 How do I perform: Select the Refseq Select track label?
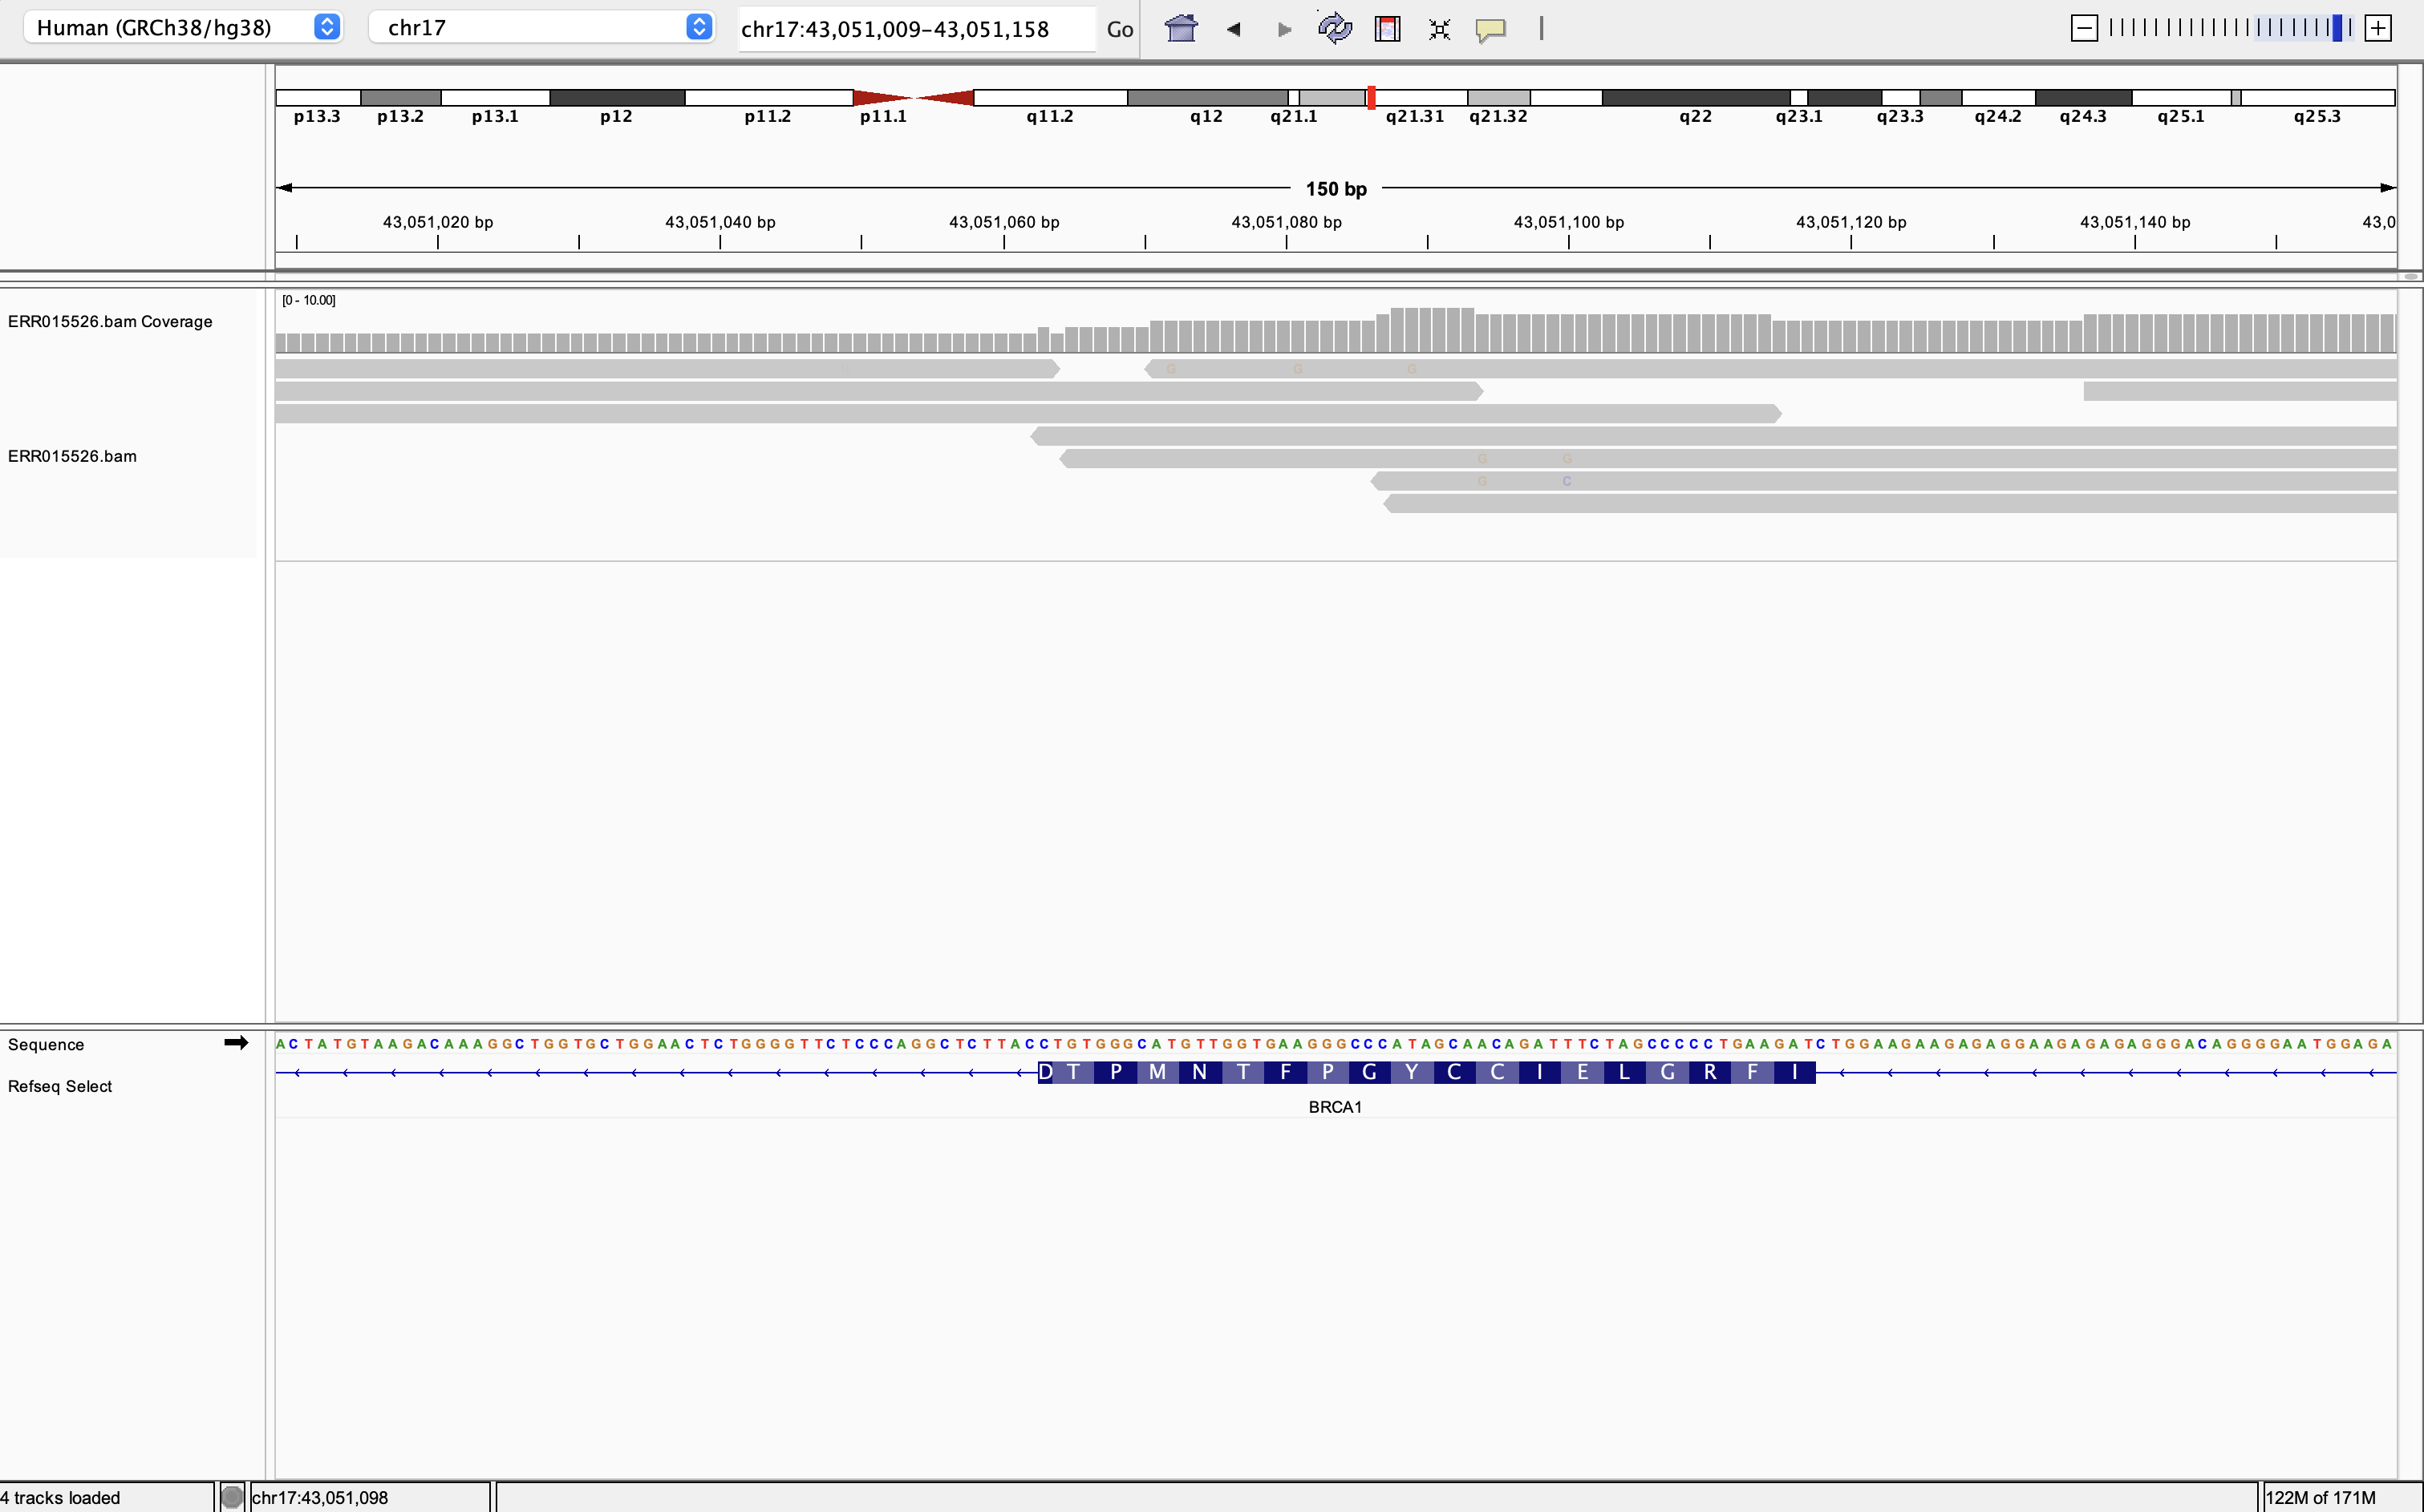tap(60, 1086)
